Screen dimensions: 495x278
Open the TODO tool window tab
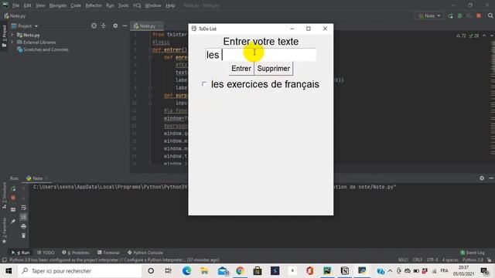pyautogui.click(x=46, y=253)
